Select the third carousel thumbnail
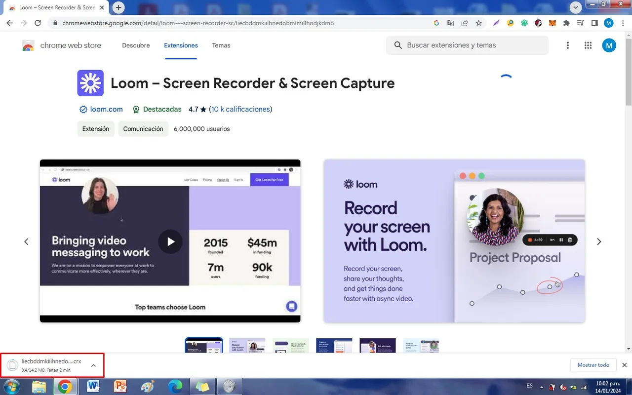632x395 pixels. pyautogui.click(x=291, y=346)
